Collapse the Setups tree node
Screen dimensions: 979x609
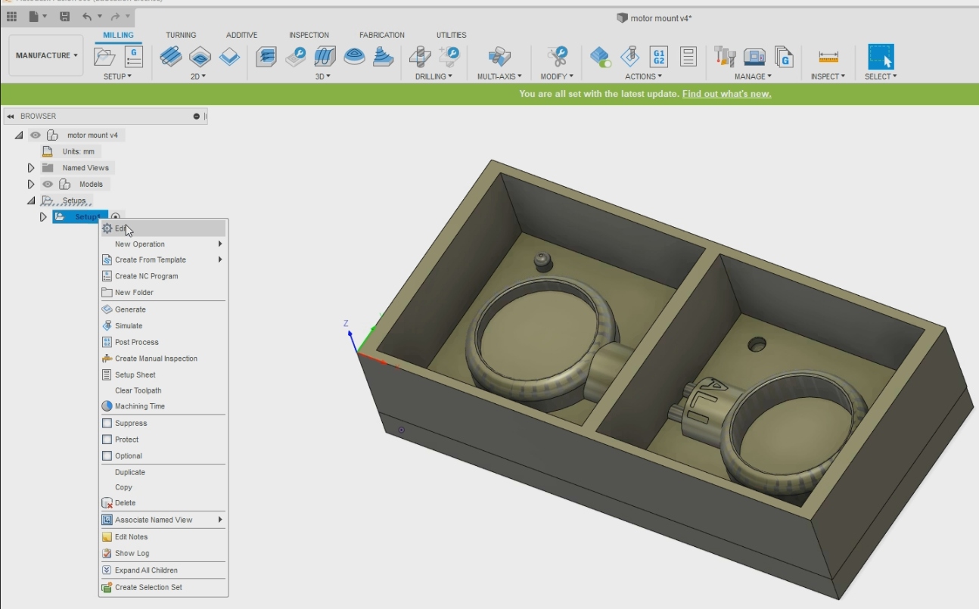click(x=31, y=200)
